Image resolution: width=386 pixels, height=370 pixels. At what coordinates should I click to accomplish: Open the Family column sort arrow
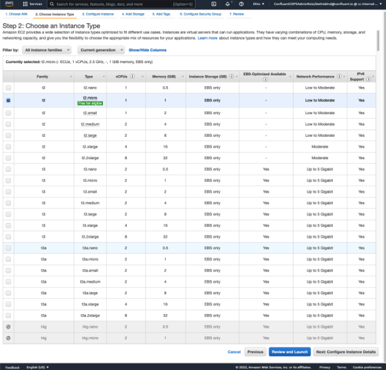pos(71,77)
